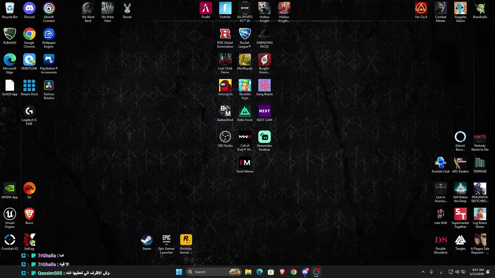
Task: Launch Gang Beasts from the desktop
Action: click(x=265, y=88)
